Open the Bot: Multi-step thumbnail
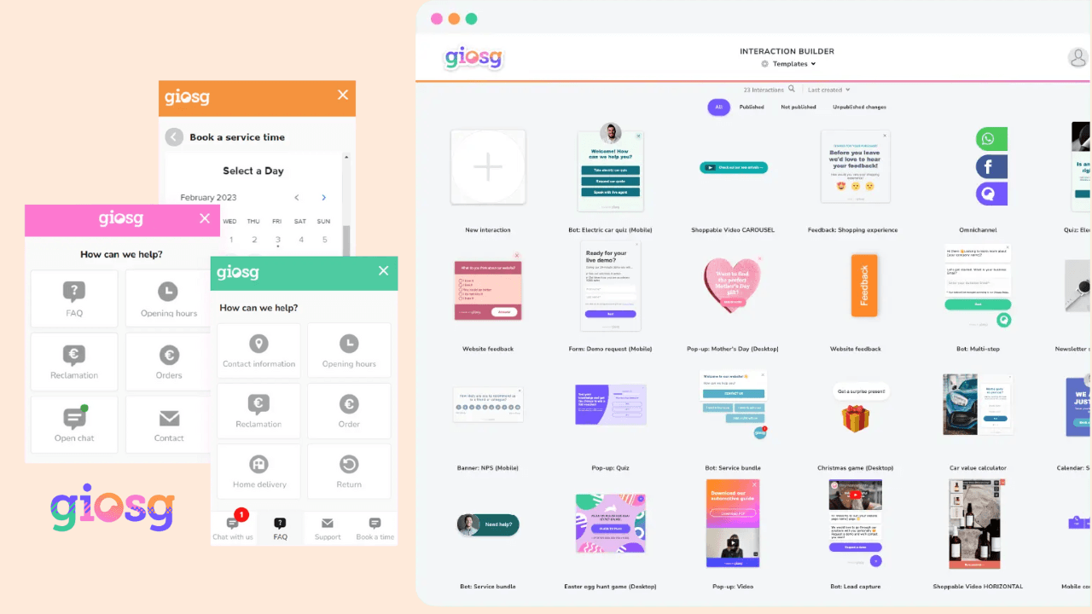The image size is (1092, 614). 978,286
